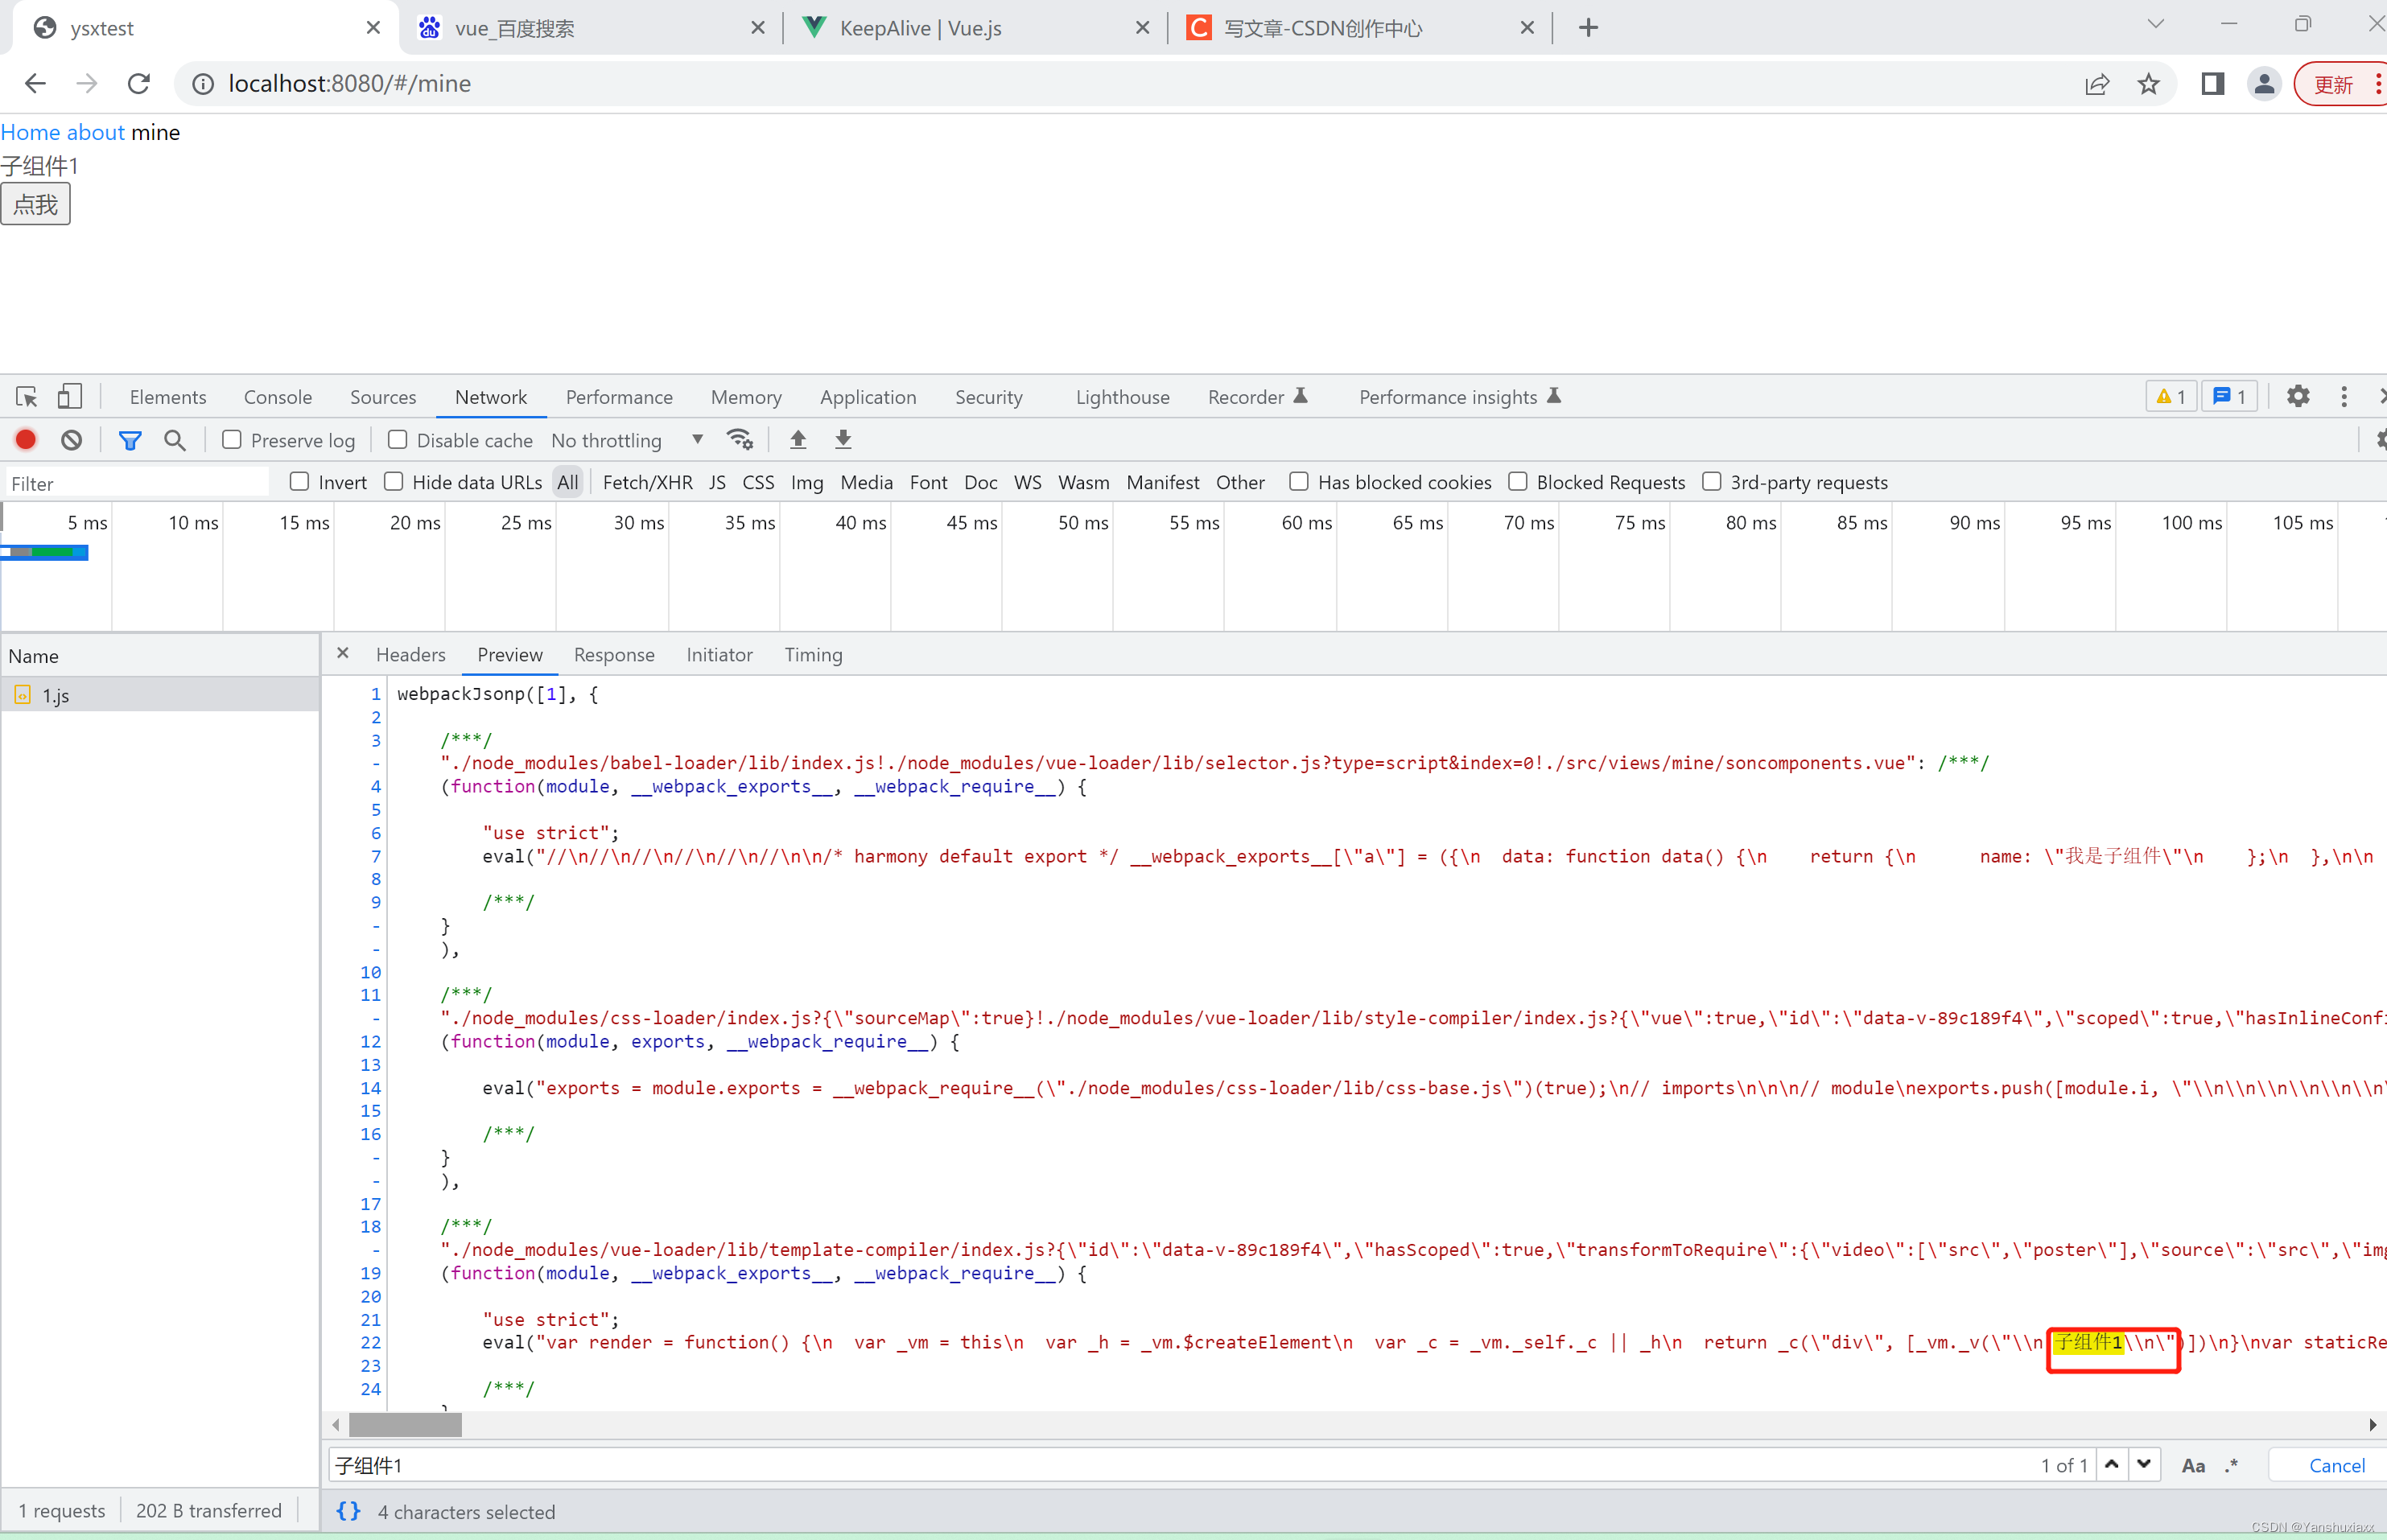Viewport: 2387px width, 1540px height.
Task: Follow the about link
Action: [95, 132]
